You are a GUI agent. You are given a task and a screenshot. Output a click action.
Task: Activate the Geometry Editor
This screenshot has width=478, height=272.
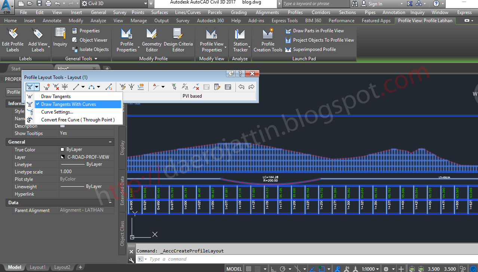point(151,40)
